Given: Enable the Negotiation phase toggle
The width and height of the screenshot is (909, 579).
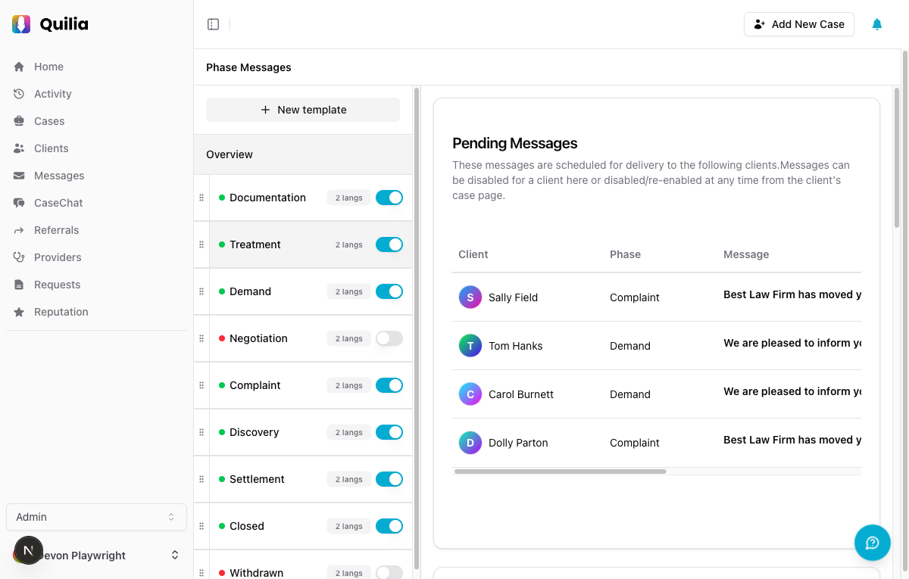Looking at the screenshot, I should (x=389, y=338).
